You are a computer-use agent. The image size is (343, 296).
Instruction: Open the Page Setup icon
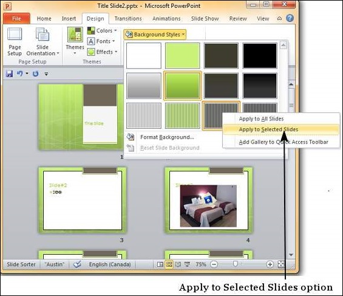tap(15, 41)
